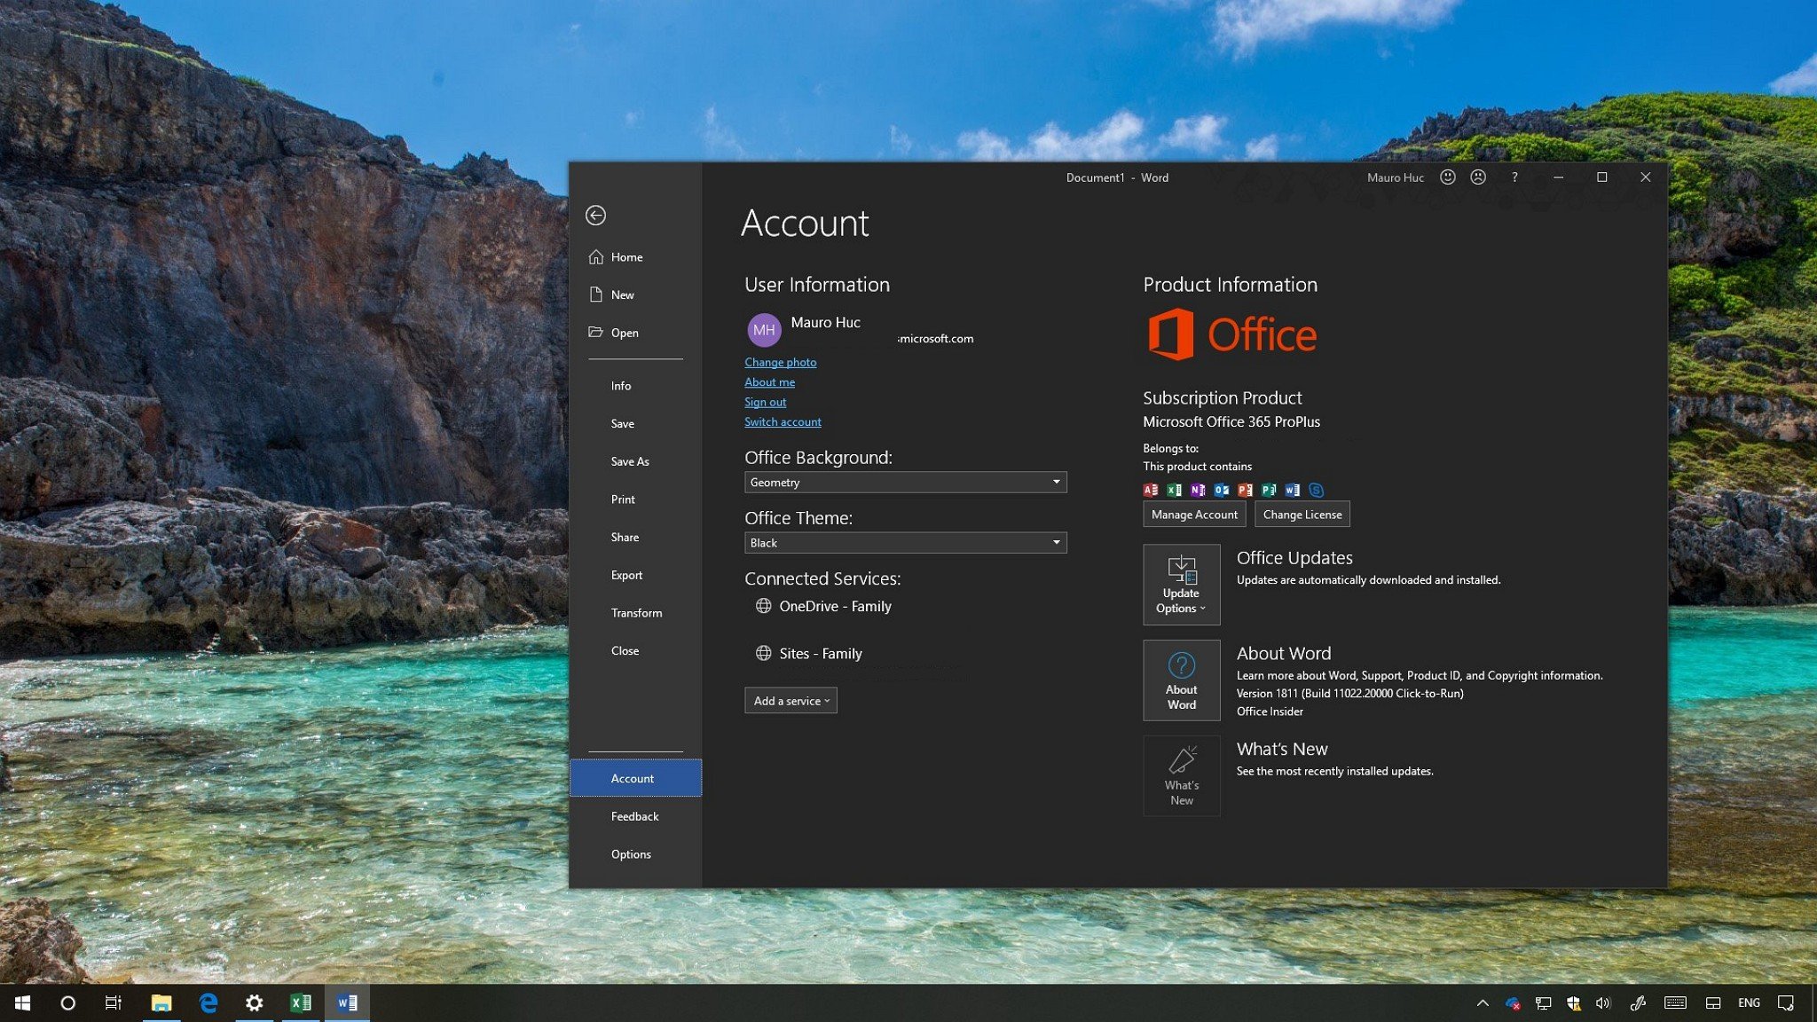The image size is (1817, 1022).
Task: Click the Word icon in the taskbar
Action: click(347, 1002)
